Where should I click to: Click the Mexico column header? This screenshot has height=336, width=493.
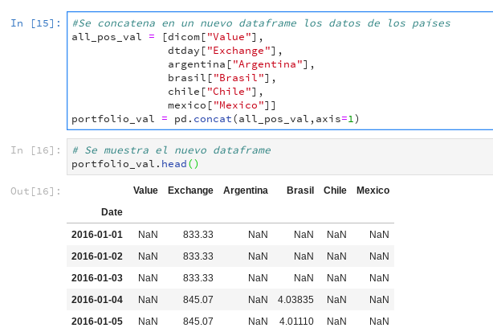tap(373, 191)
